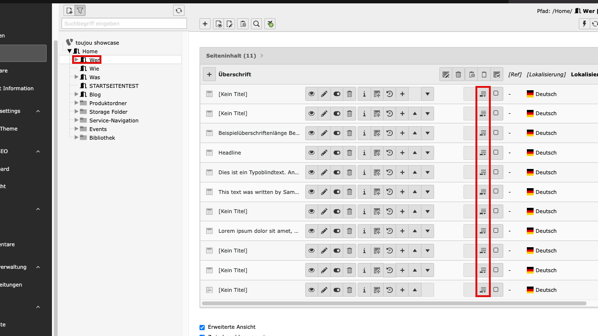Select the Wie page in tree
The width and height of the screenshot is (598, 336).
click(x=94, y=69)
